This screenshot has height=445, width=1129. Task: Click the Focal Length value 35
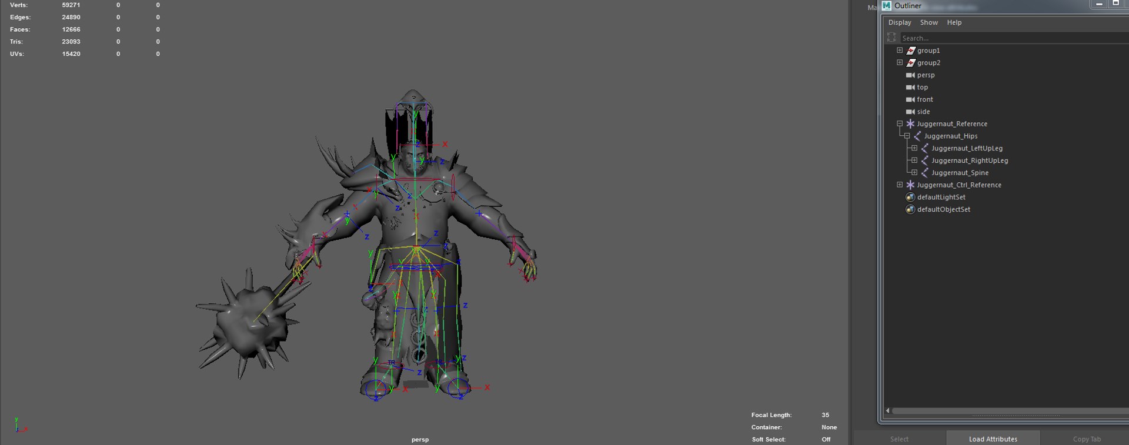coord(825,415)
